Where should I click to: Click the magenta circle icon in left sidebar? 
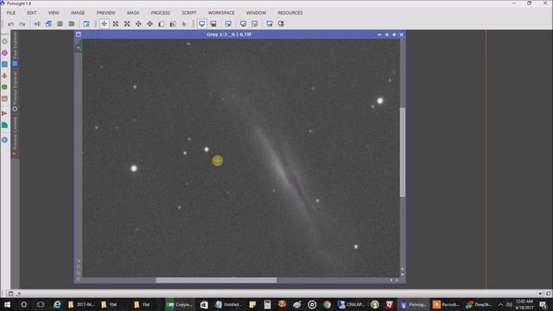4,53
